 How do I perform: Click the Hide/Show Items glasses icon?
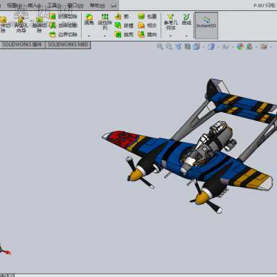pos(226,47)
